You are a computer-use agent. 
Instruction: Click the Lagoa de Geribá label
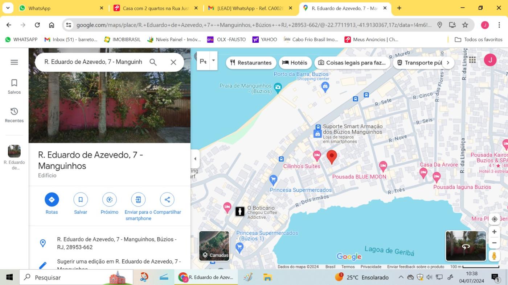389,250
